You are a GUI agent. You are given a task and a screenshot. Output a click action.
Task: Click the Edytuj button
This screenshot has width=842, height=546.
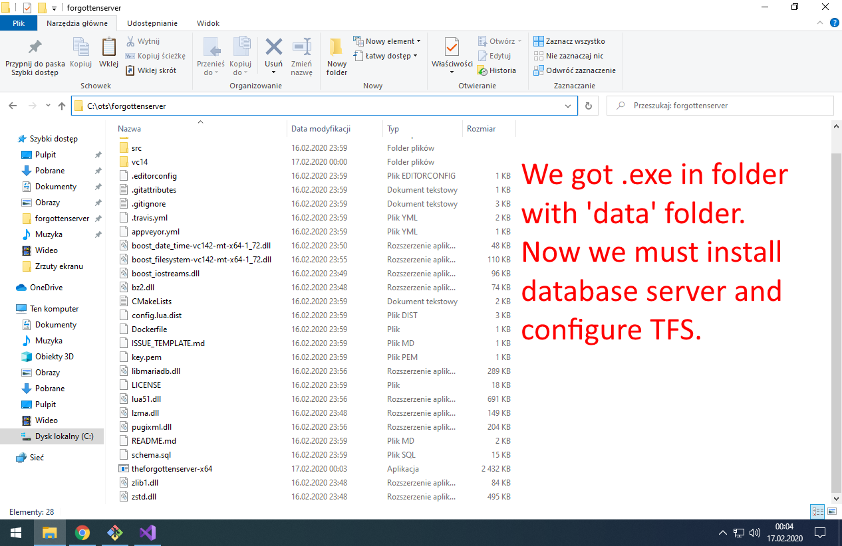click(497, 56)
